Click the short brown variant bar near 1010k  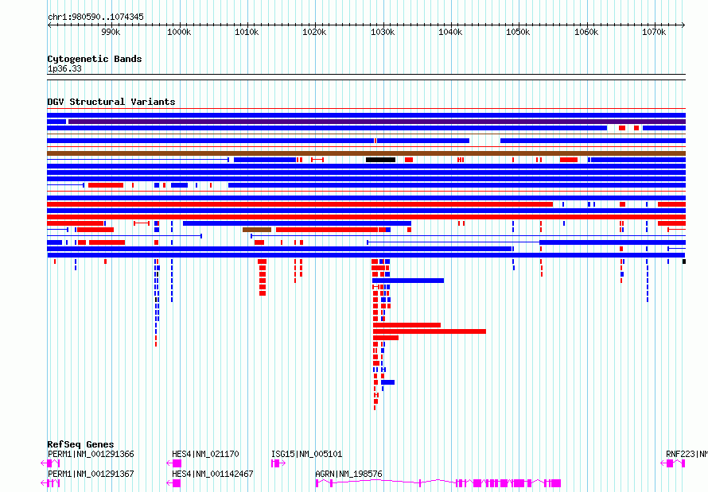click(257, 230)
